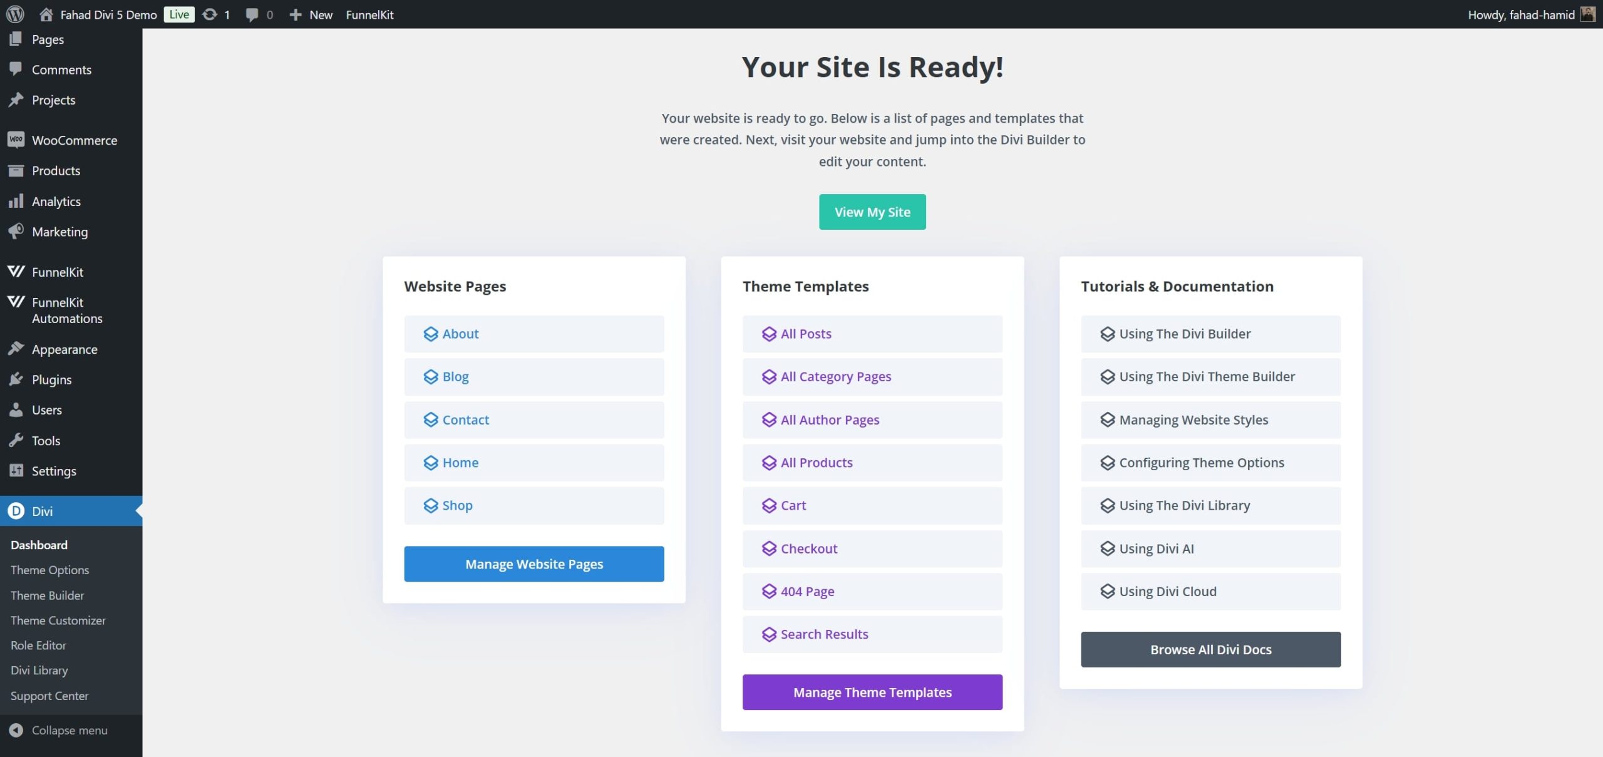Open the Checkout theme template
The image size is (1603, 757).
808,548
